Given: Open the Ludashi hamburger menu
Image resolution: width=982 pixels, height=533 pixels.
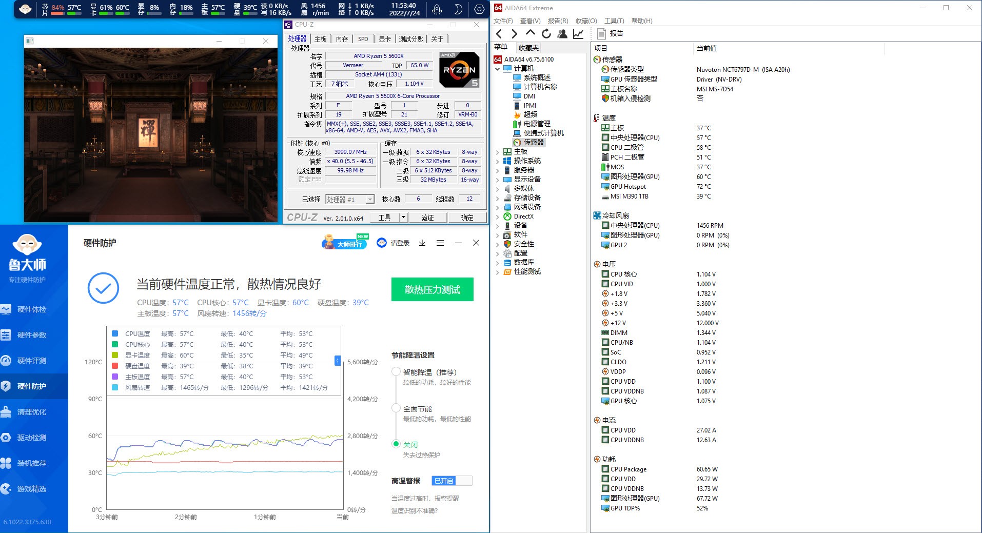Looking at the screenshot, I should click(x=440, y=243).
